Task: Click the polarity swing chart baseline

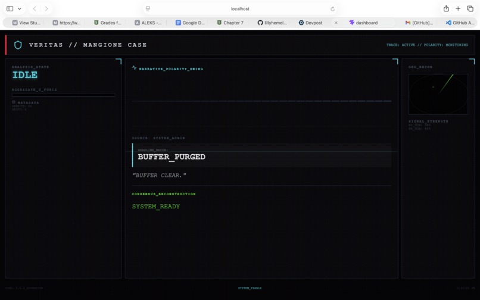Action: 261,101
